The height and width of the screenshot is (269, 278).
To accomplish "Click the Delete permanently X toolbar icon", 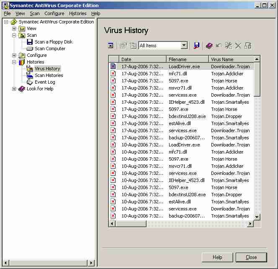I will coord(238,46).
